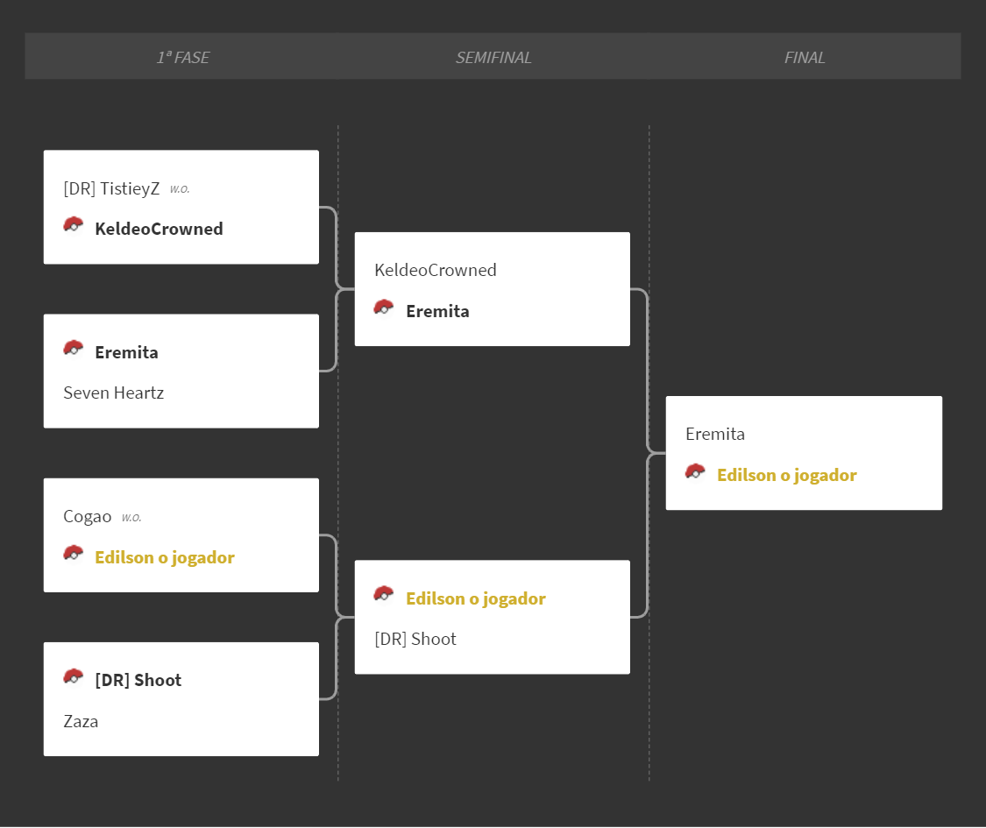Select the SEMIFINAL column header
This screenshot has width=986, height=828.
click(493, 57)
